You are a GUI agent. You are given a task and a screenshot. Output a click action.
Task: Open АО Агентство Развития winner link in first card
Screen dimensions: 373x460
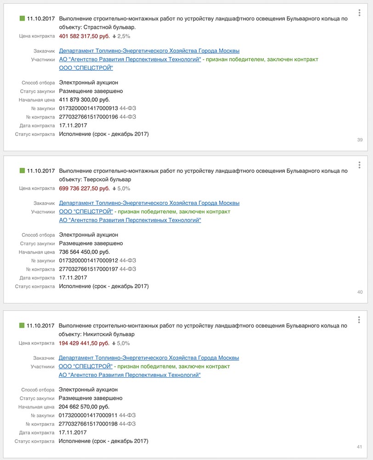coord(130,59)
